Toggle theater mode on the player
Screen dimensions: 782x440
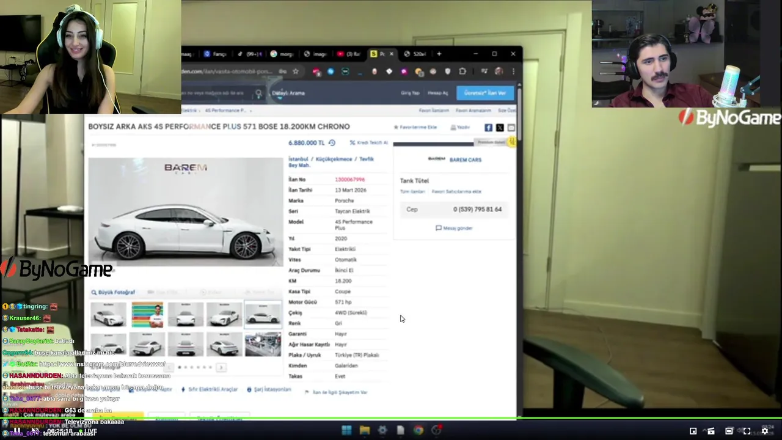729,431
